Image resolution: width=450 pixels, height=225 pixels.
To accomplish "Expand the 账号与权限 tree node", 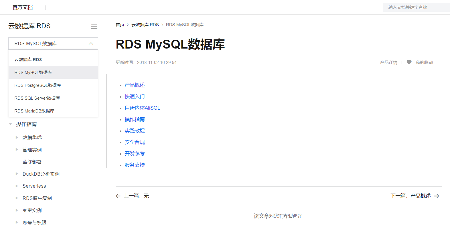I will 17,222.
